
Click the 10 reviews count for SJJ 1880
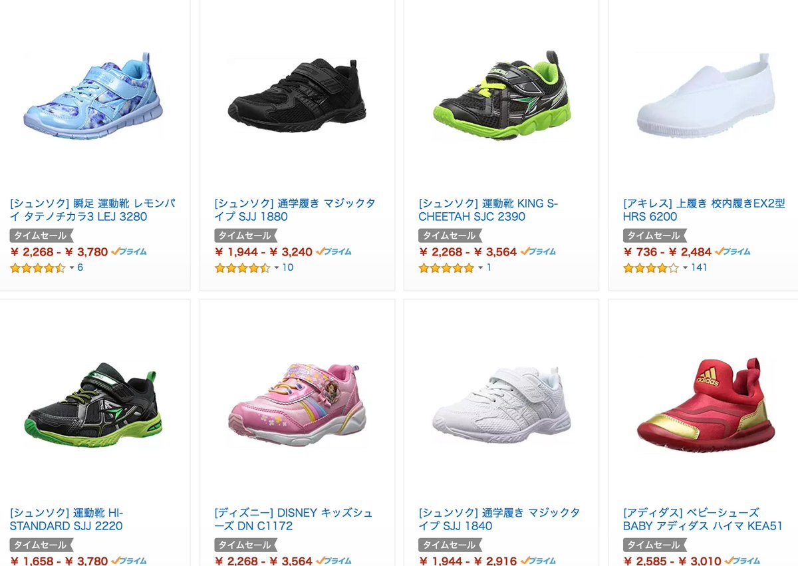tap(287, 267)
